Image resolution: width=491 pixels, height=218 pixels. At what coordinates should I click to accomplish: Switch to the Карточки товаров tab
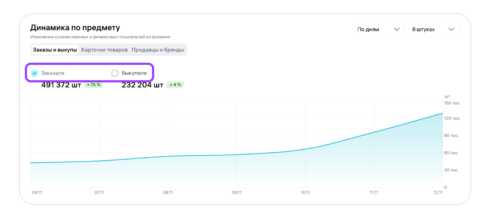coord(104,50)
